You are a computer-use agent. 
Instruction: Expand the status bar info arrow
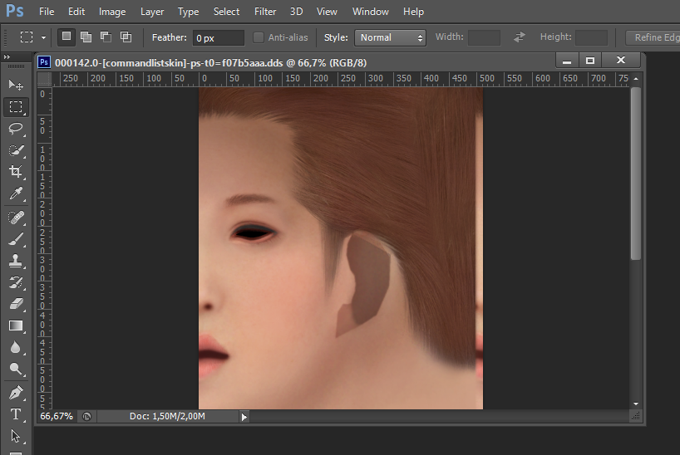click(244, 417)
